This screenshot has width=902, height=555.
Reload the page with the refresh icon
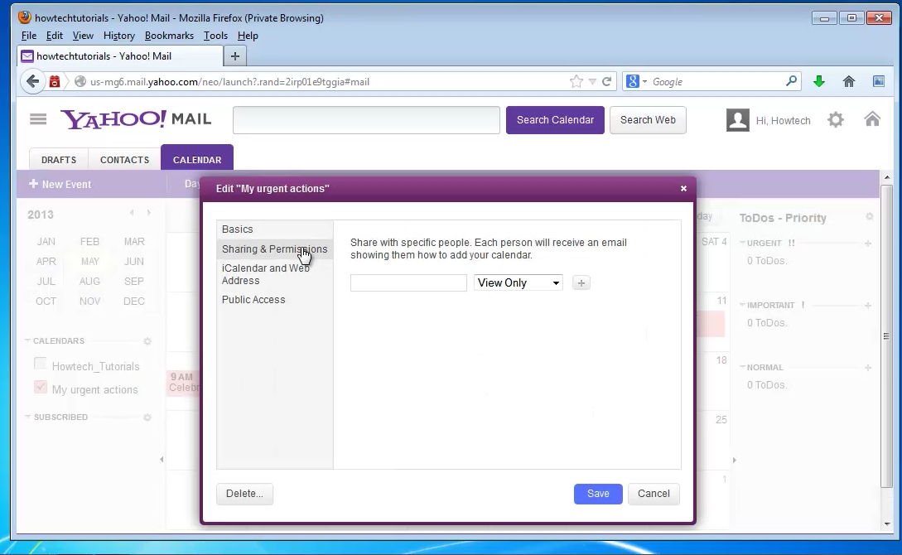click(606, 82)
